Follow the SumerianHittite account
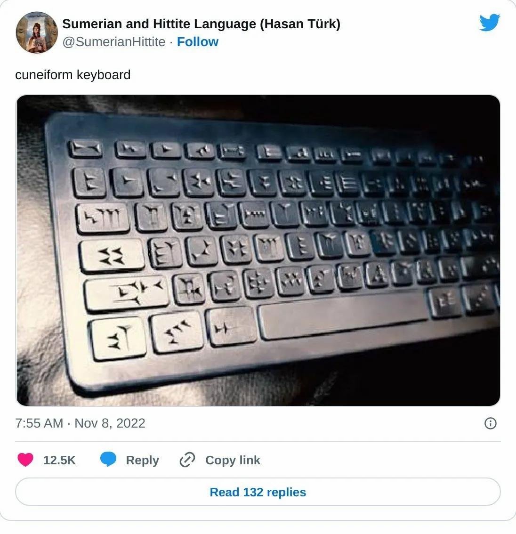 (198, 42)
